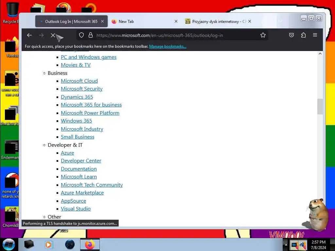335x251 pixels.
Task: Select the Recycle Bin desktop icon
Action: point(11,13)
